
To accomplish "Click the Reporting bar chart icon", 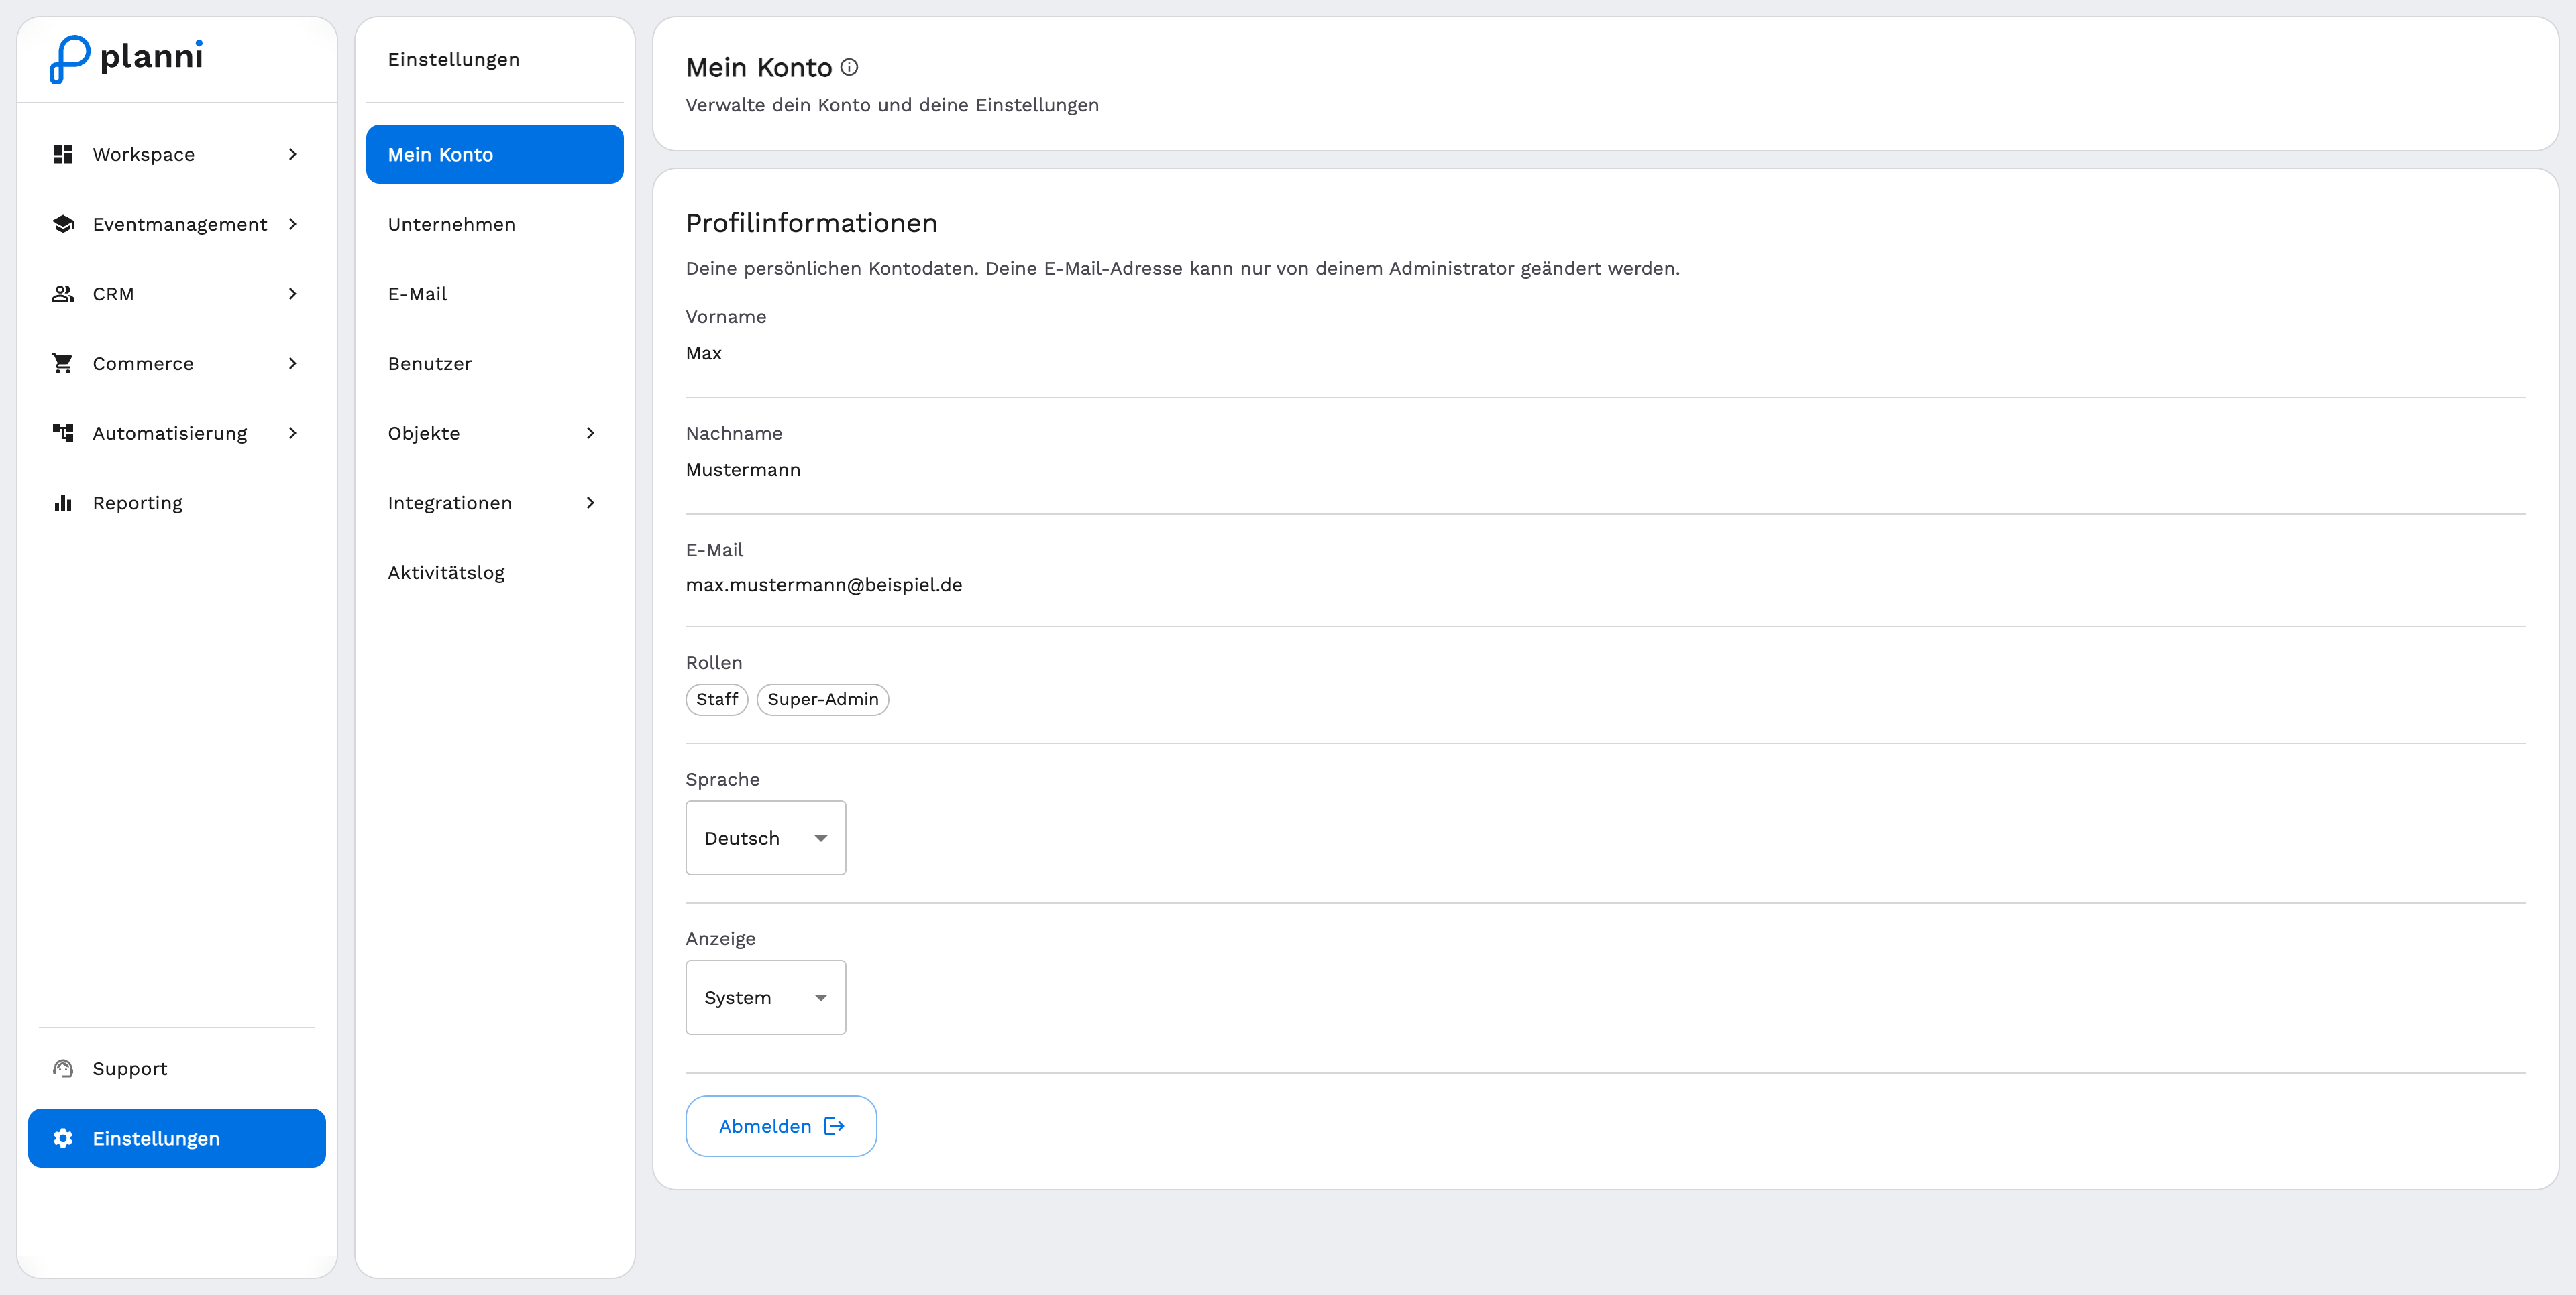I will (x=63, y=503).
